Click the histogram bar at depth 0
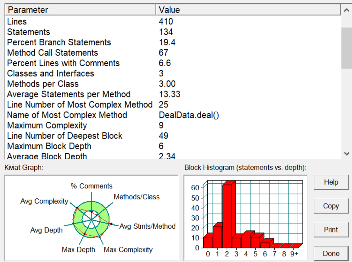Viewport: 352px width, 262px height. (208, 242)
